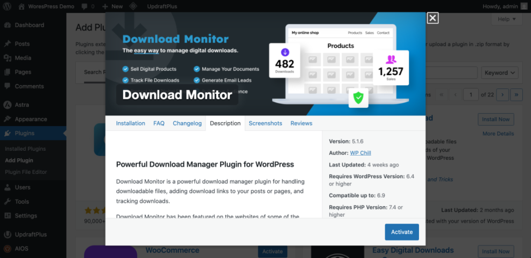This screenshot has height=258, width=531.
Task: Click the Appearance brush icon
Action: tap(8, 119)
